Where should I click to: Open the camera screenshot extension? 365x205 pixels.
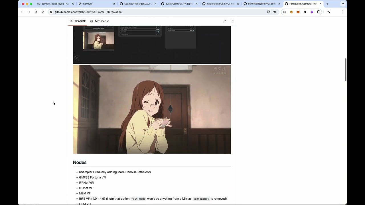(x=284, y=12)
